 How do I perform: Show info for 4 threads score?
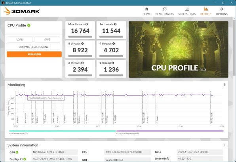pos(114,44)
